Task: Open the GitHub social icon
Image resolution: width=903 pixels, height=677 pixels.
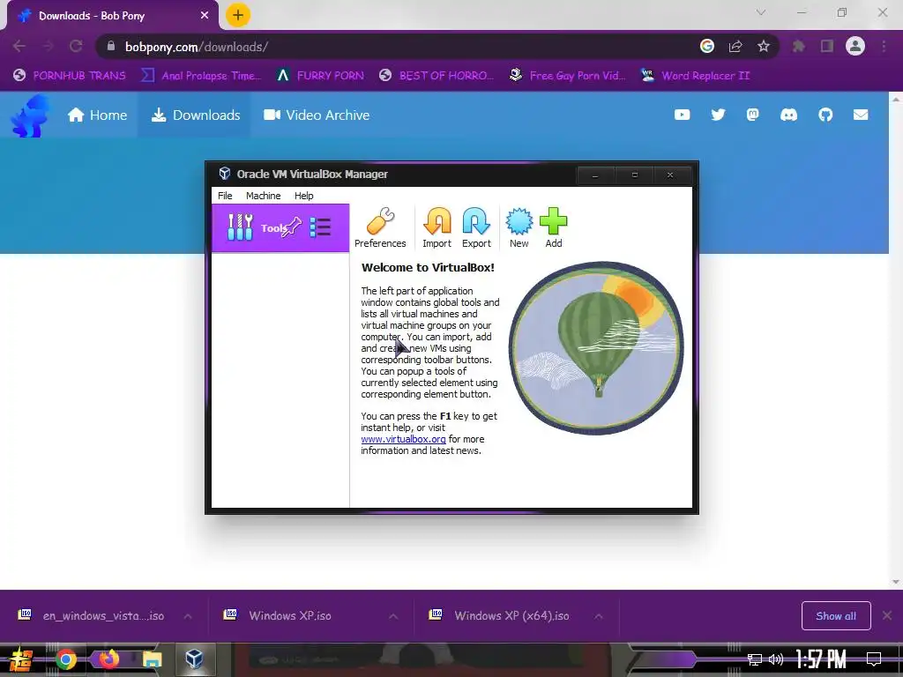Action: pyautogui.click(x=825, y=115)
